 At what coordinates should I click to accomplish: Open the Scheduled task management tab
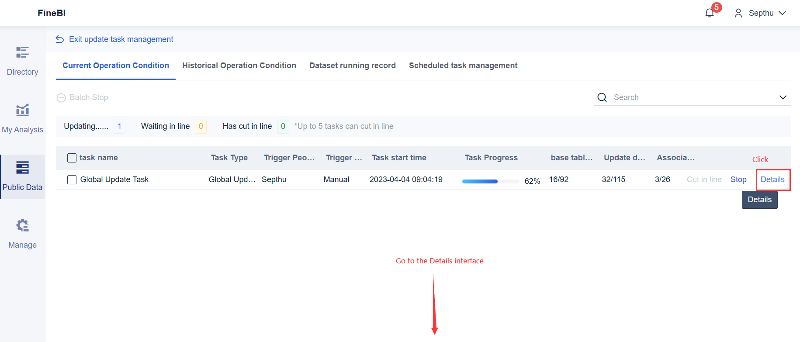463,66
